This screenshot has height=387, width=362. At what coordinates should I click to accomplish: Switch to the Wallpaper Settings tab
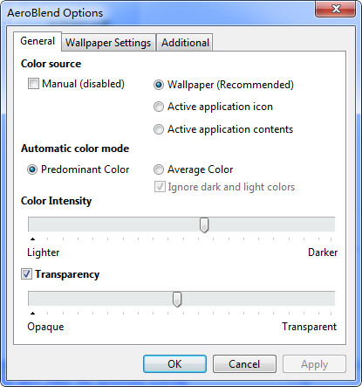coord(108,43)
